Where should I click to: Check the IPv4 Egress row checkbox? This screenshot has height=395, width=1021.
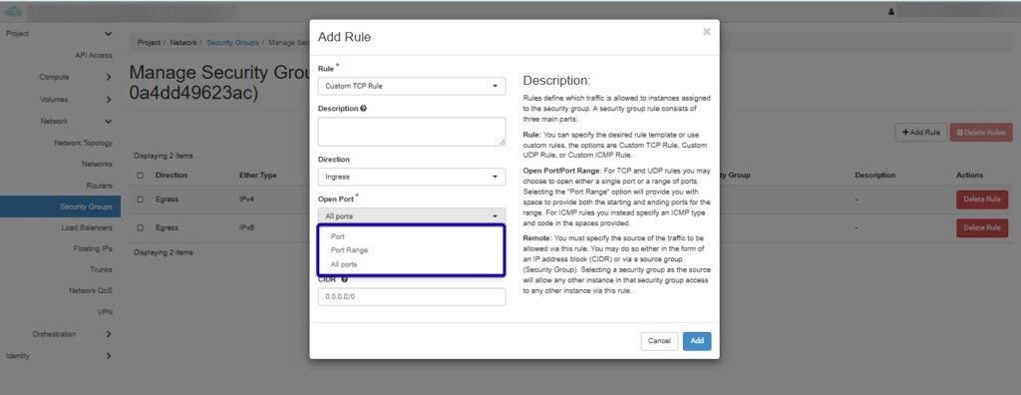click(x=140, y=199)
